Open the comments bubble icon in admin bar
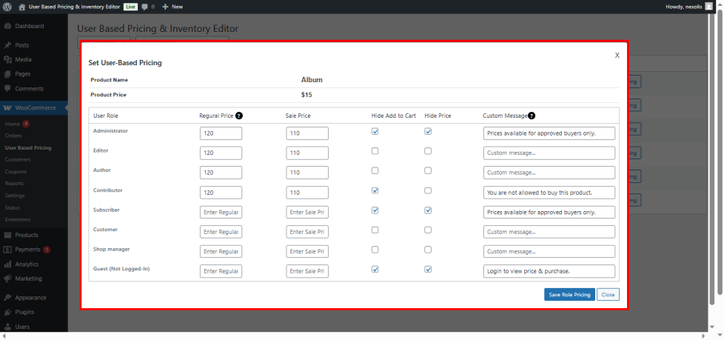 [x=145, y=7]
